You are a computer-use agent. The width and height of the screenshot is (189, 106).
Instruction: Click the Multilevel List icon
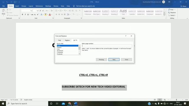65,11
